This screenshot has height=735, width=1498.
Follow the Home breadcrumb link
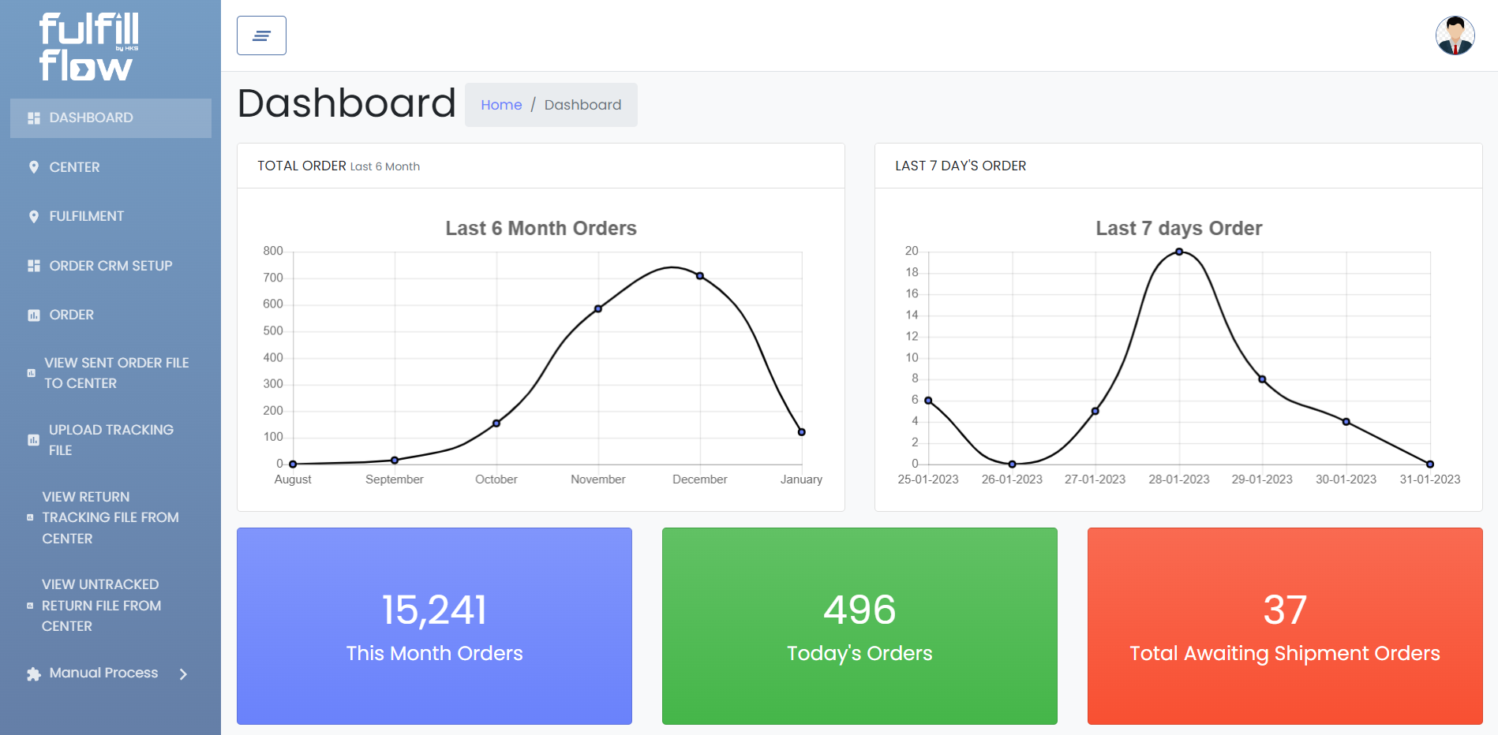coord(501,105)
